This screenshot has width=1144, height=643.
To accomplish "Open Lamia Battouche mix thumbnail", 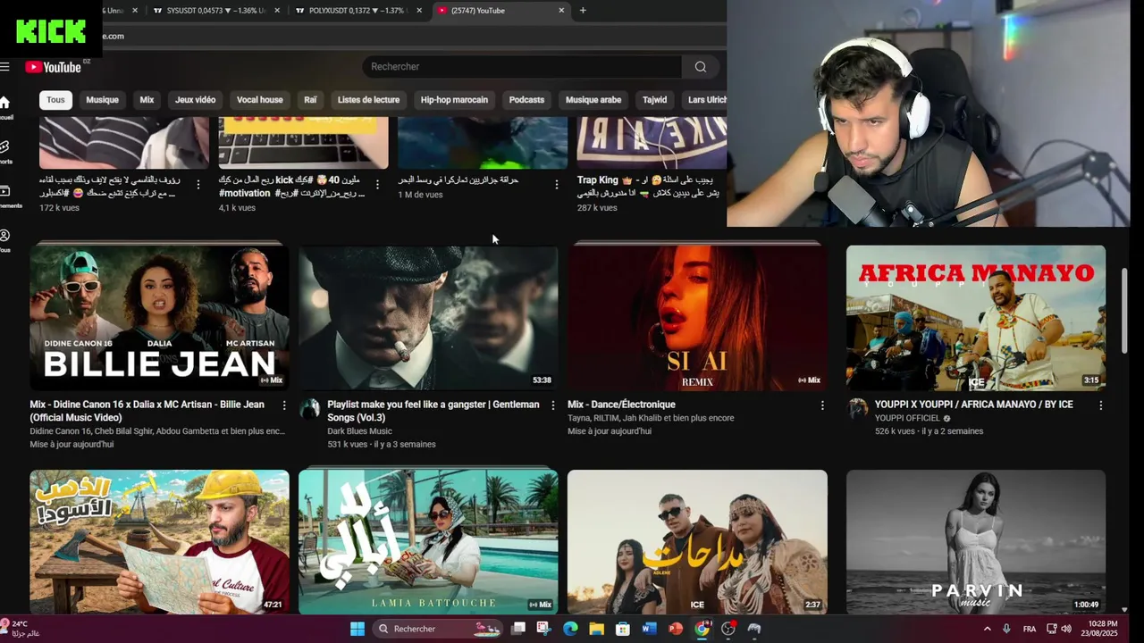I will click(x=428, y=542).
